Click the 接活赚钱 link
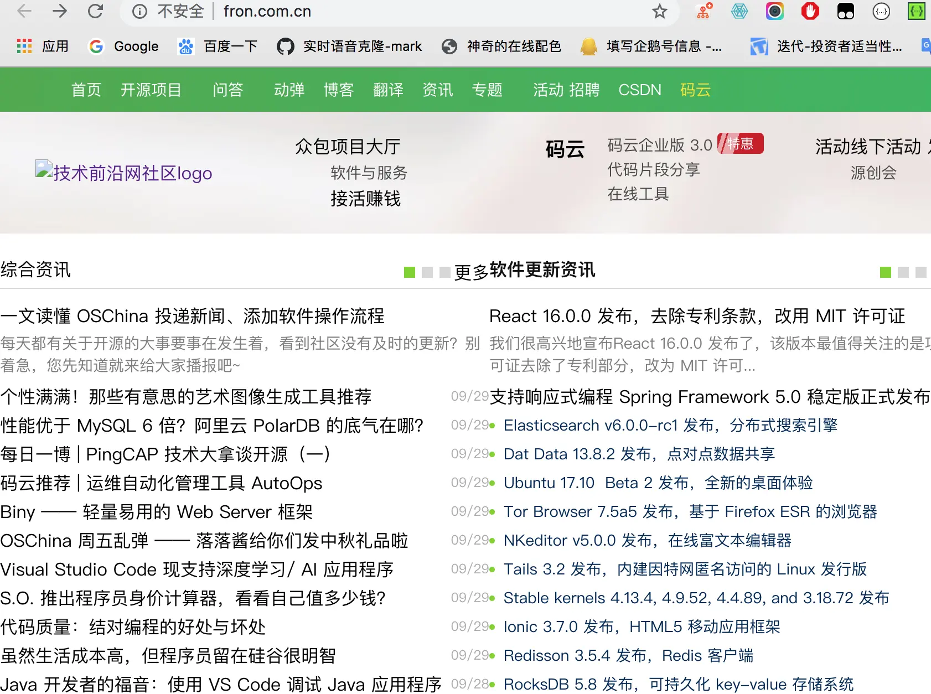Image resolution: width=931 pixels, height=694 pixels. [367, 200]
